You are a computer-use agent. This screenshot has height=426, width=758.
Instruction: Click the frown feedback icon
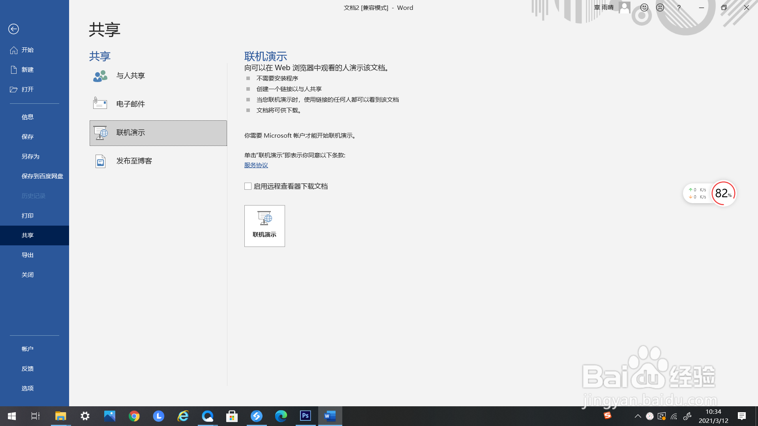660,7
